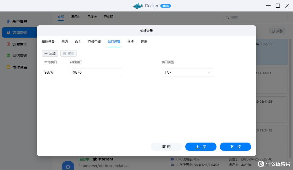Click the 上一步 button

201,146
